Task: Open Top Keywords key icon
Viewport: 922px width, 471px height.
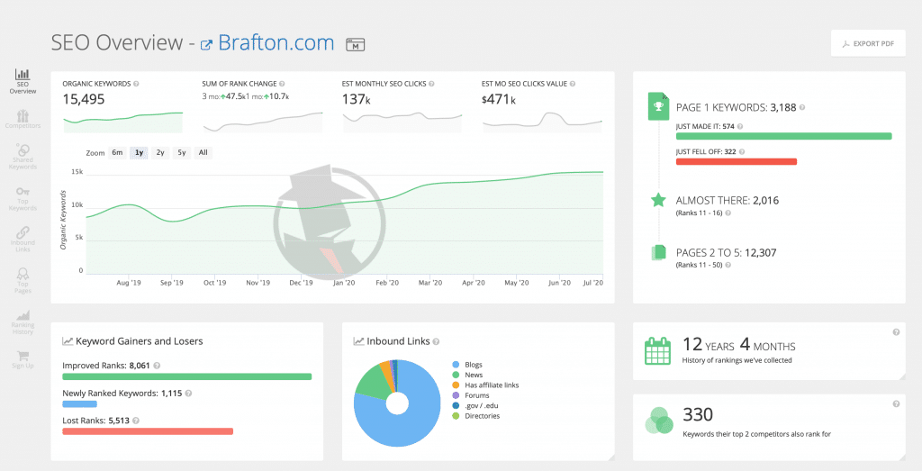Action: pos(23,196)
